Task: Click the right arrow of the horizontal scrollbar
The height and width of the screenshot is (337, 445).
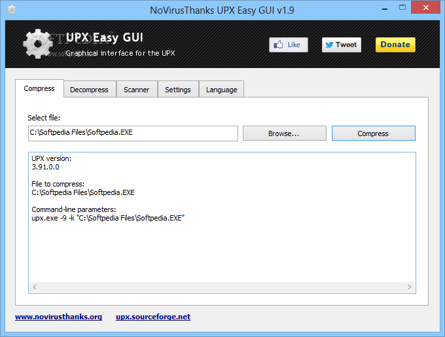Action: point(409,287)
